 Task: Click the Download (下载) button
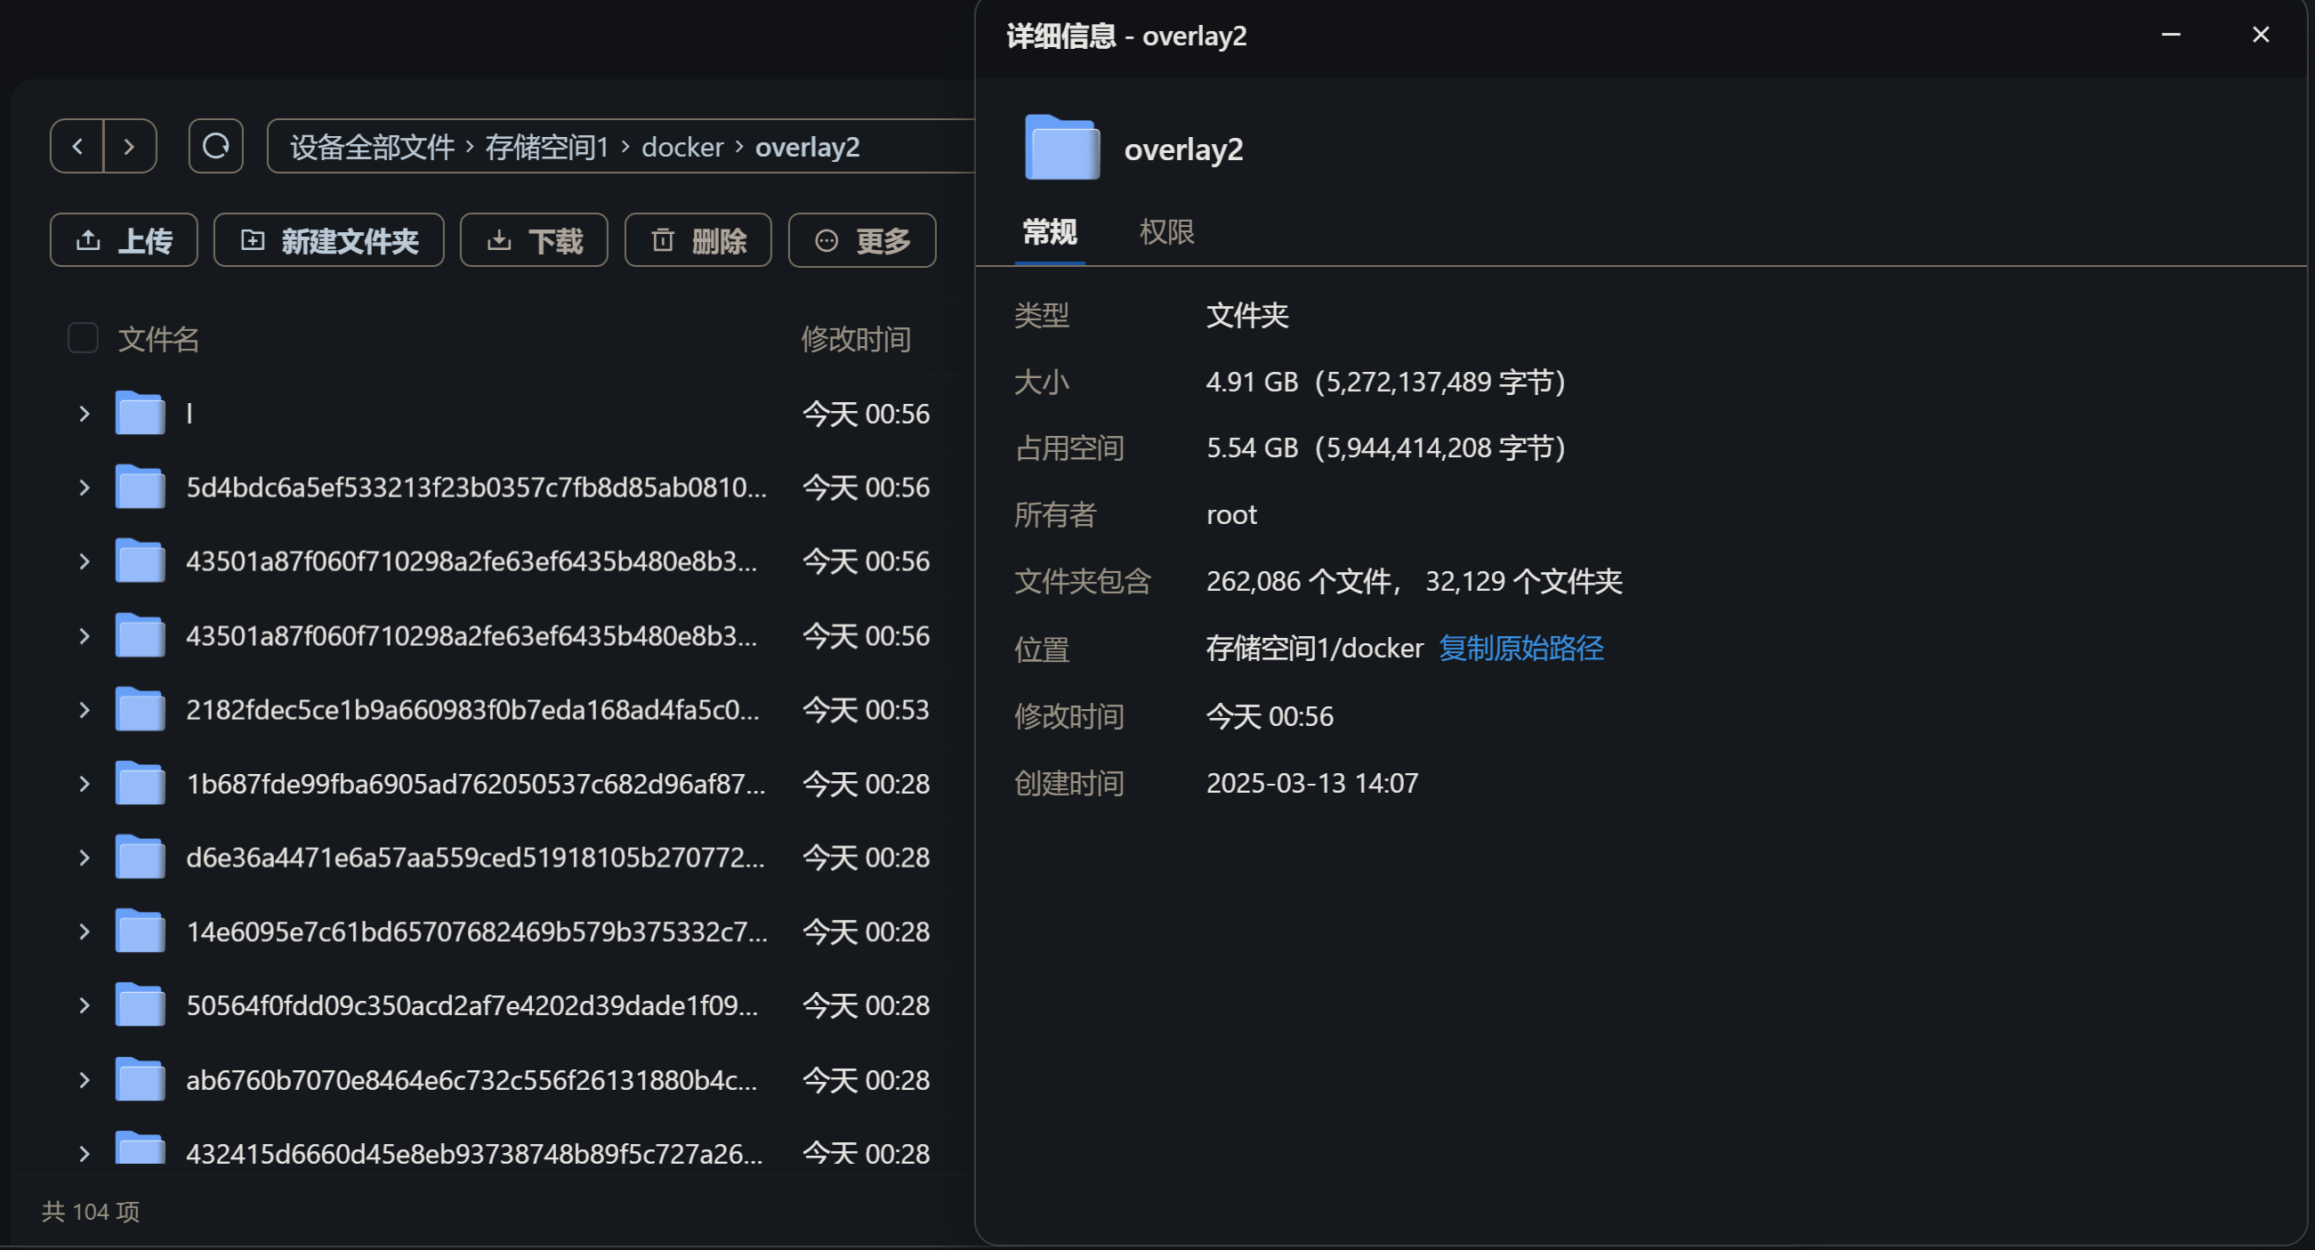(x=534, y=241)
